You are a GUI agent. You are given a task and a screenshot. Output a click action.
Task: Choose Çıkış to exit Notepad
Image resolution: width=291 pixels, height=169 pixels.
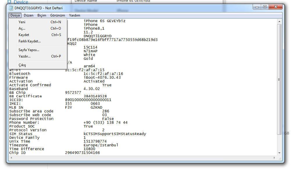(x=38, y=65)
